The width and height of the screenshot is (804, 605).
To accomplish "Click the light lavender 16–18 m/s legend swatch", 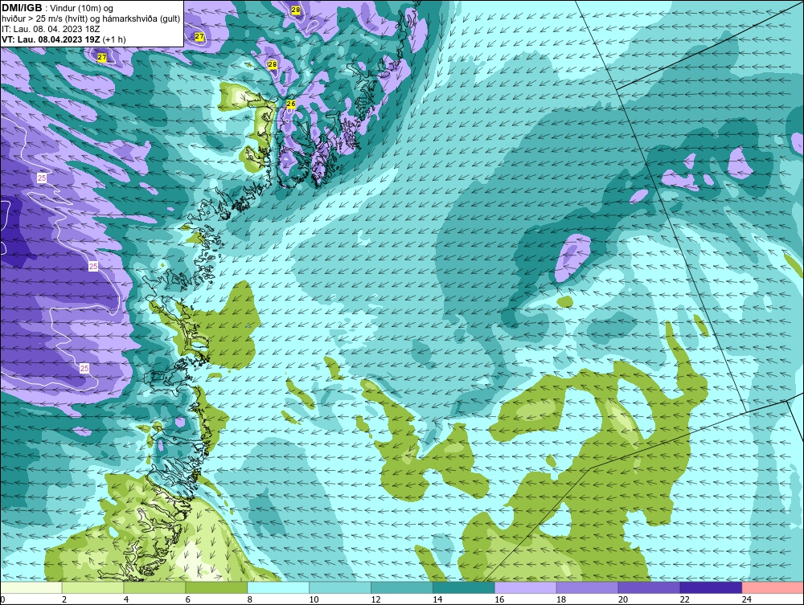I will click(526, 587).
